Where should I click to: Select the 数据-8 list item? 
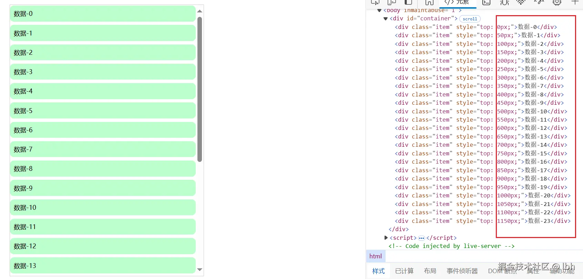point(103,169)
